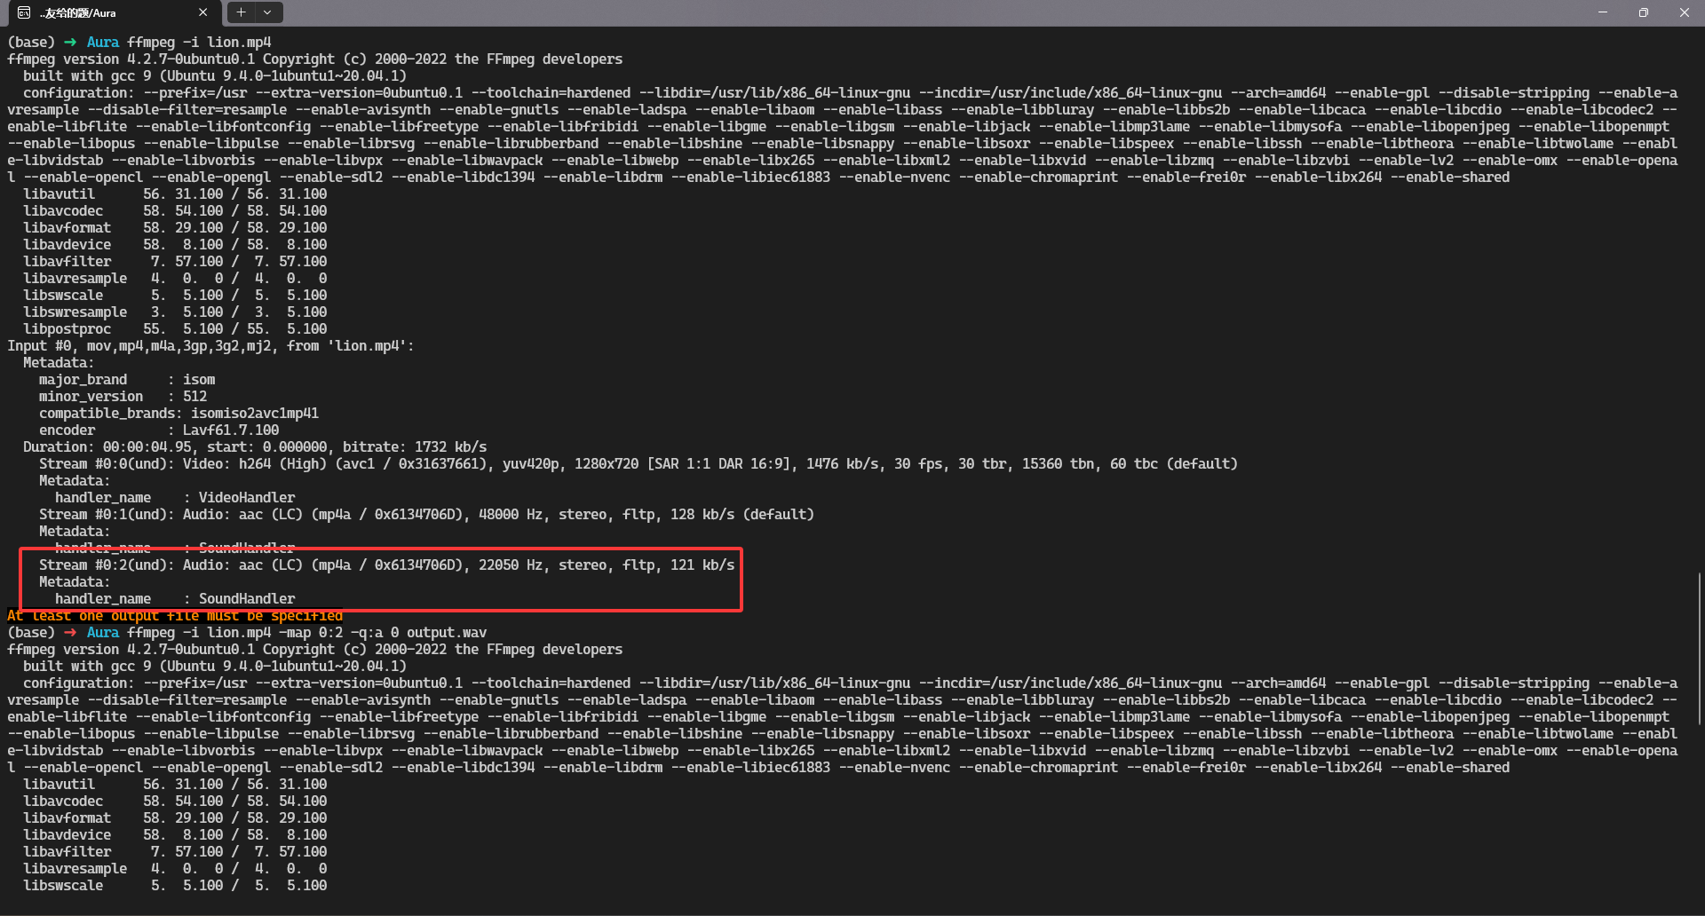Open a new terminal tab
Screen dimensions: 1705x916
point(241,12)
